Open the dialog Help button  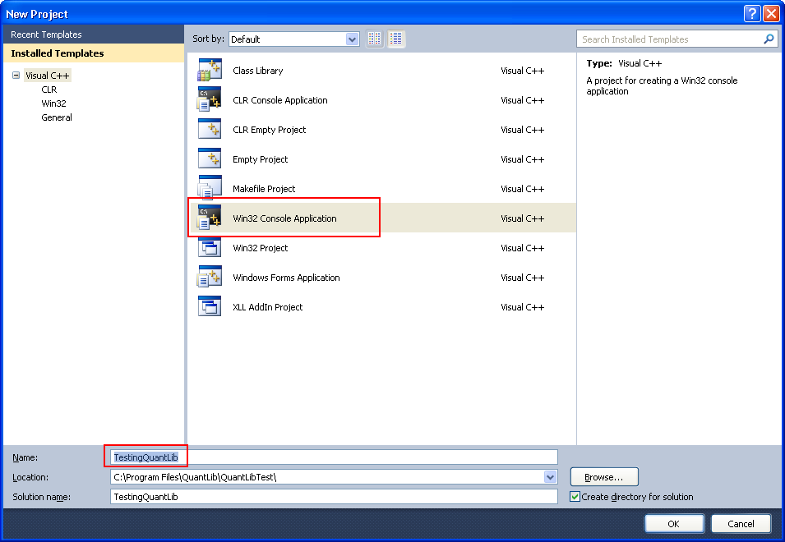pyautogui.click(x=752, y=13)
